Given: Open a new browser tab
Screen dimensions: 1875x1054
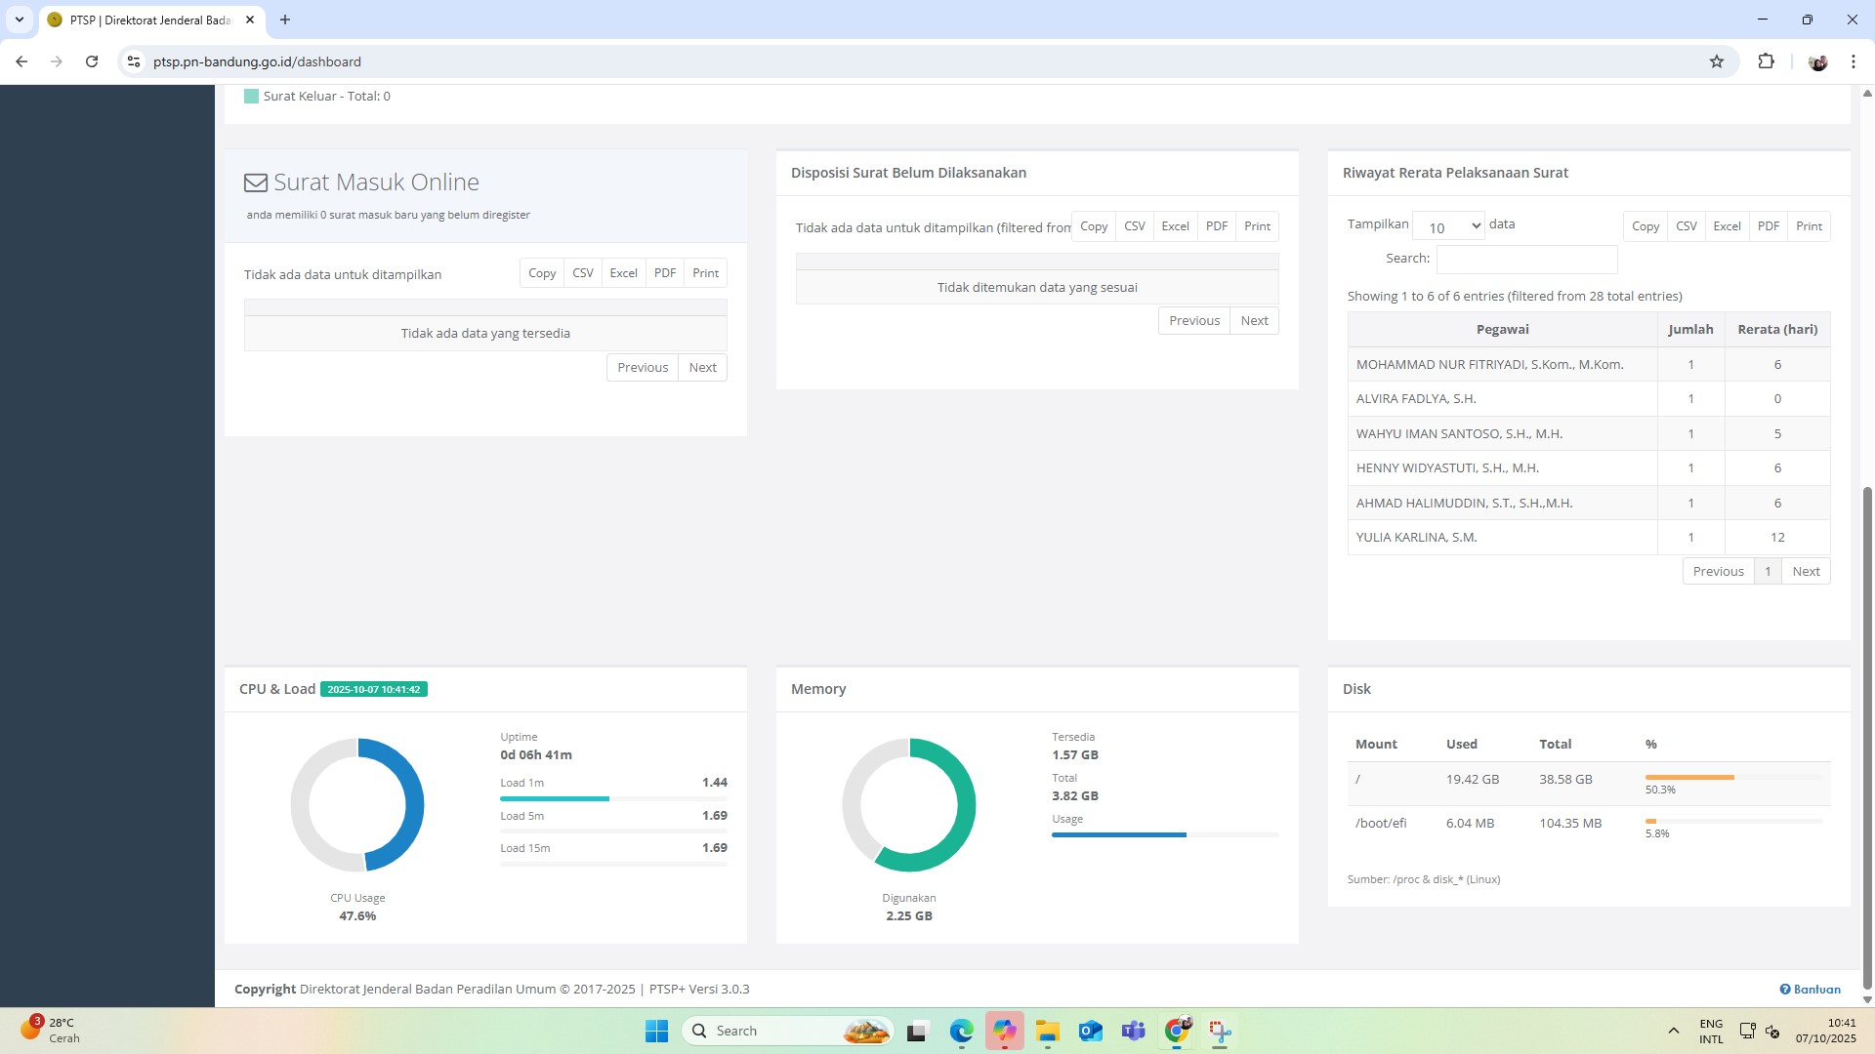Looking at the screenshot, I should click(x=285, y=20).
